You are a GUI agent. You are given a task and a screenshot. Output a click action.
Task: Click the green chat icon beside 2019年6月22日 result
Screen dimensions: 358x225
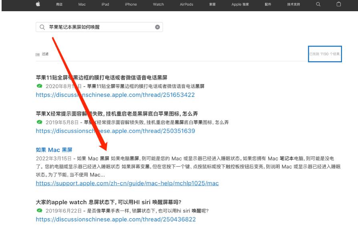point(40,211)
